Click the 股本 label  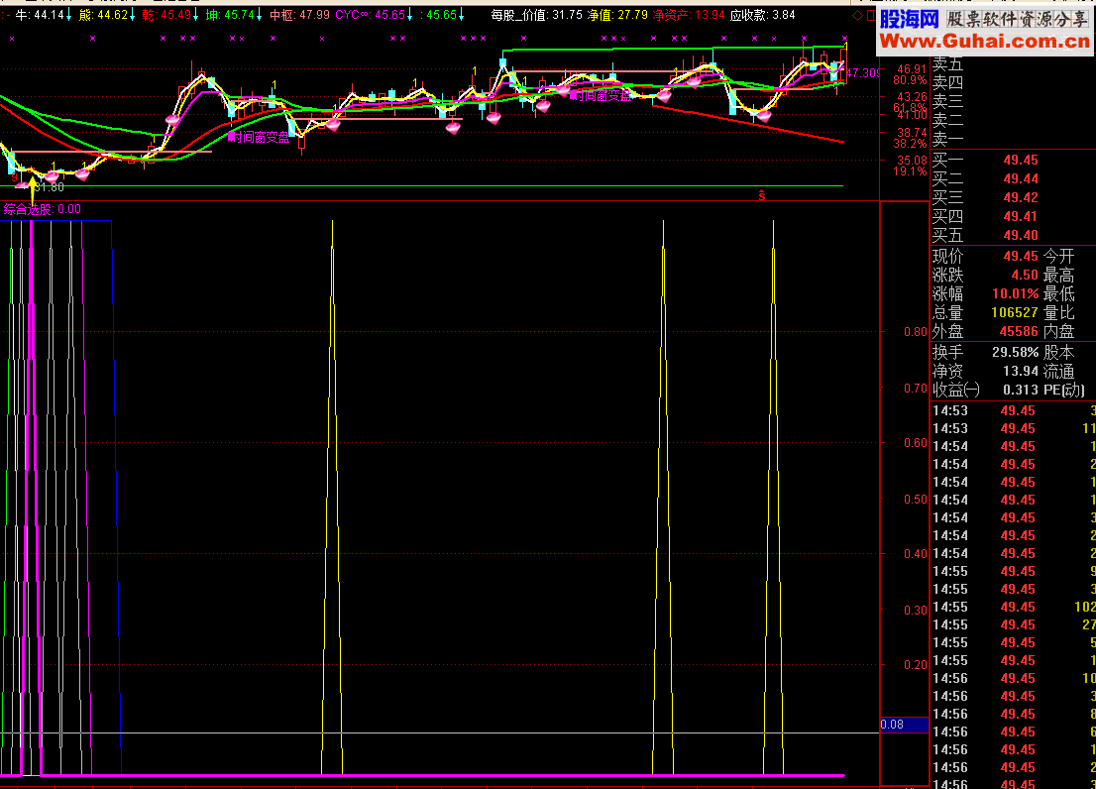click(1059, 352)
